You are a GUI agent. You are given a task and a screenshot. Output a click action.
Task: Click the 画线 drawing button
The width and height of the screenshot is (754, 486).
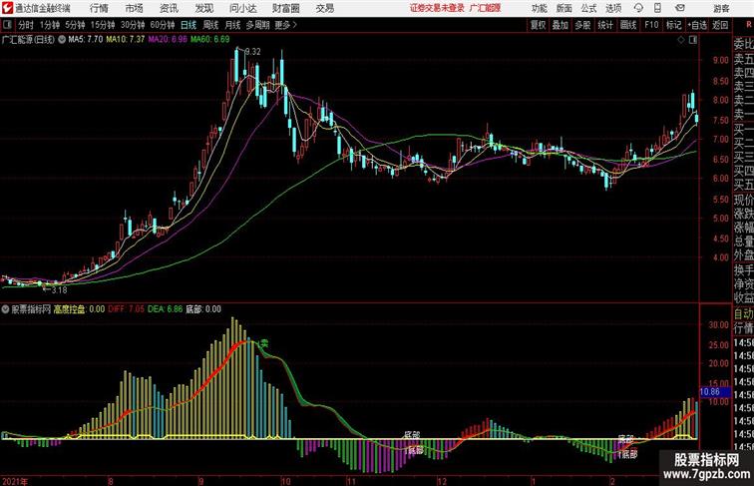click(x=628, y=25)
